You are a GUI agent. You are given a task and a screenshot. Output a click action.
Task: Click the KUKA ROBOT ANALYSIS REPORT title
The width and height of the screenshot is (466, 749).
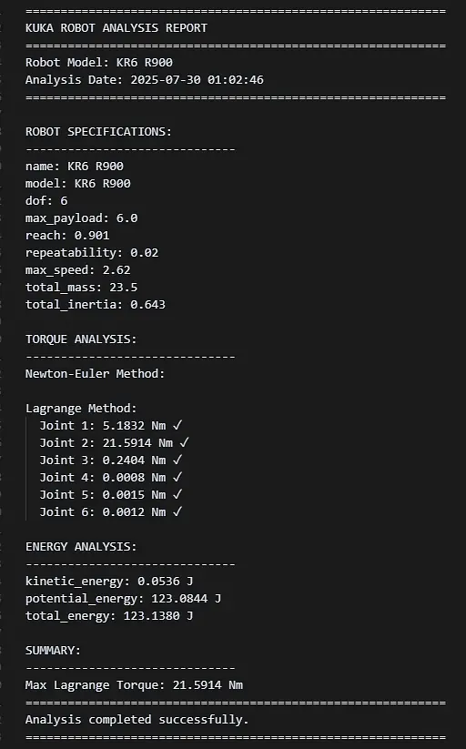(x=116, y=27)
